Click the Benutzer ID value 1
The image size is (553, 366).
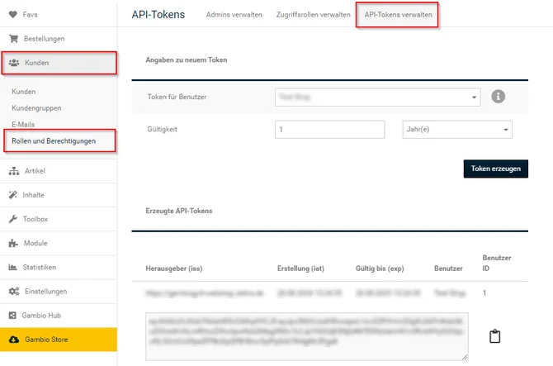[x=484, y=293]
